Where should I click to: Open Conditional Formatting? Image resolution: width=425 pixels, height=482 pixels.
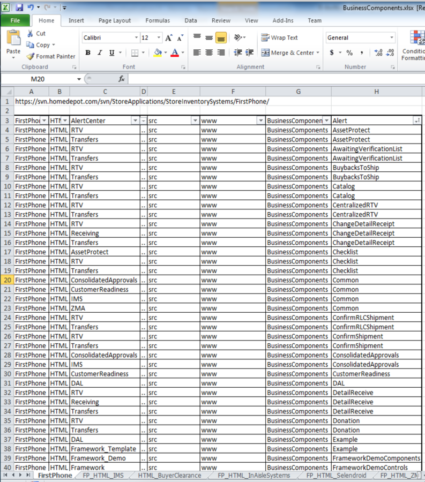pos(415,46)
